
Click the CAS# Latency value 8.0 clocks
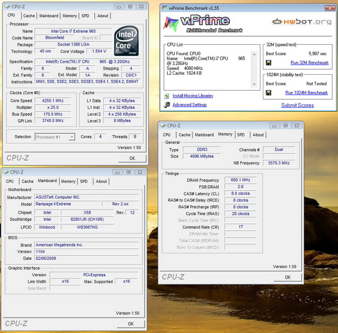241,193
